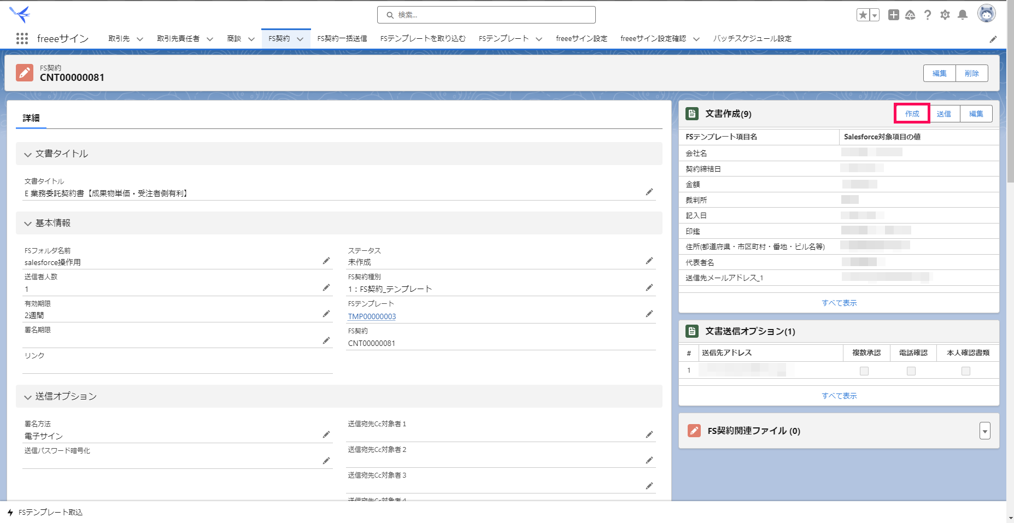Edit the 送信者人数 field pencil
The image size is (1014, 523).
pyautogui.click(x=326, y=287)
